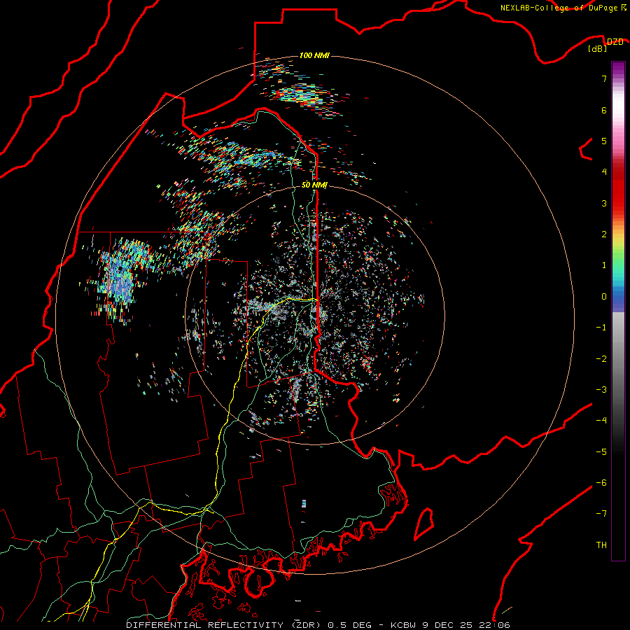Viewport: 630px width, 630px height.
Task: Select the -4 value on the color scale
Action: coord(601,420)
